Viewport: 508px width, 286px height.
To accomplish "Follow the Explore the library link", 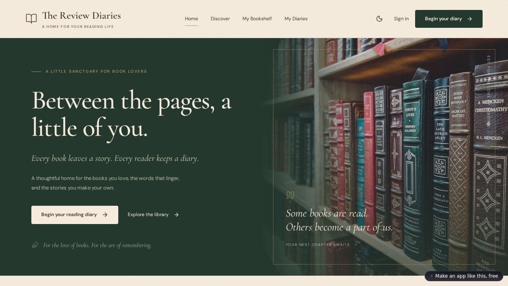I will 153,214.
